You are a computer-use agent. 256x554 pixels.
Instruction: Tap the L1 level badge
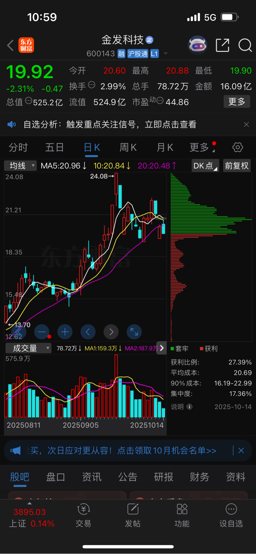tap(154, 54)
